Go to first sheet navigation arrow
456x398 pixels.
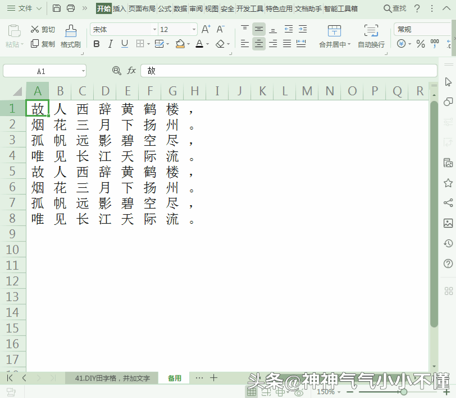click(10, 378)
